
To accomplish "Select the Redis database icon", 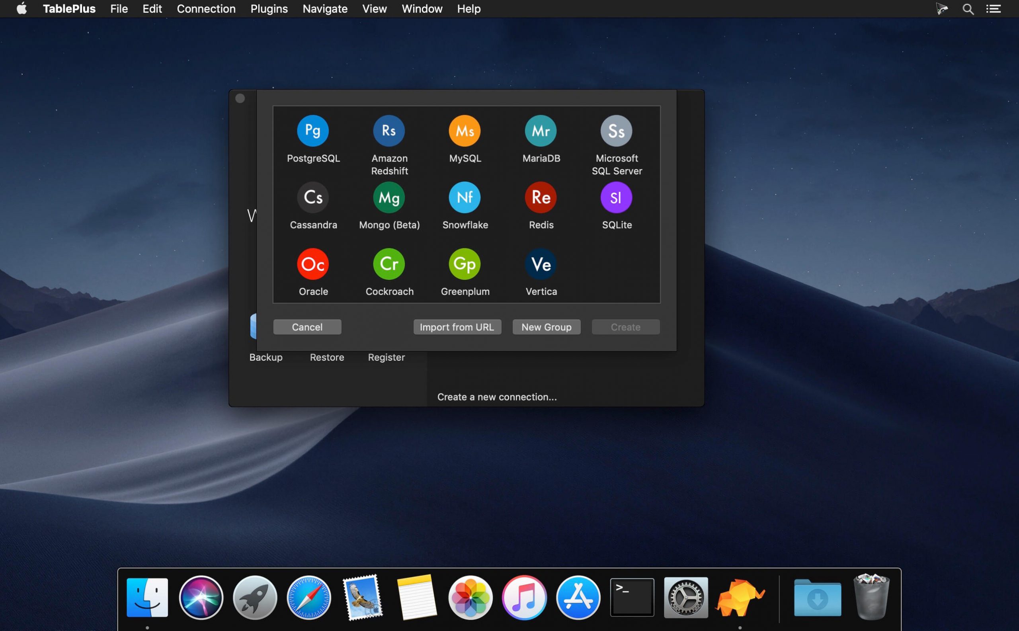I will [541, 197].
